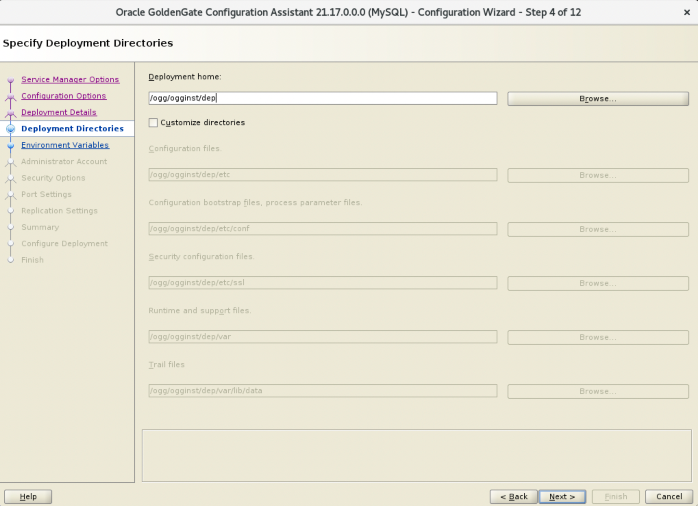Select the Environment Variables step link
The image size is (698, 506).
tap(65, 145)
